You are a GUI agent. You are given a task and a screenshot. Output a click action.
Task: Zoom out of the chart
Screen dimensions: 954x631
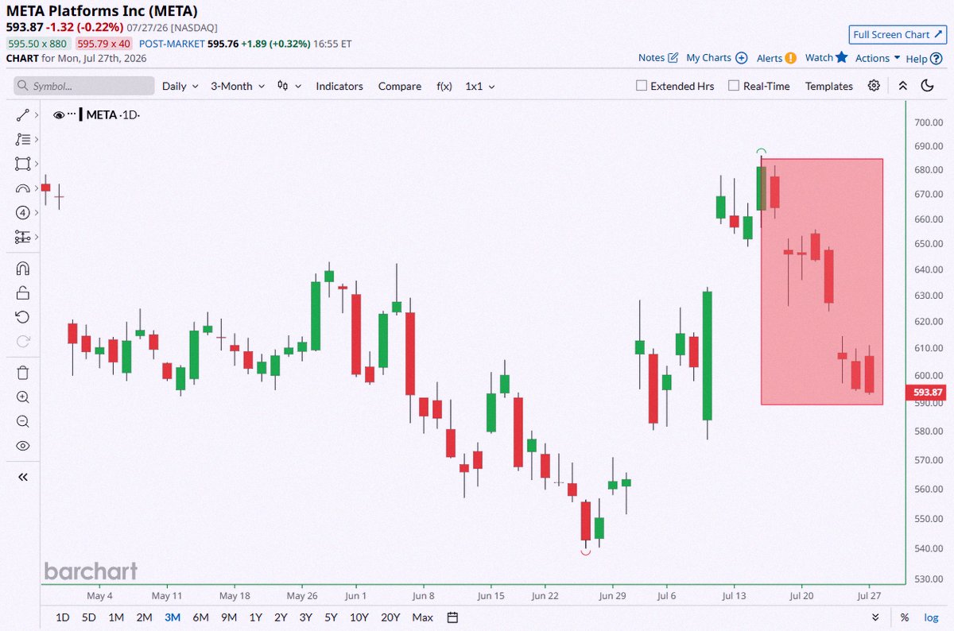22,421
